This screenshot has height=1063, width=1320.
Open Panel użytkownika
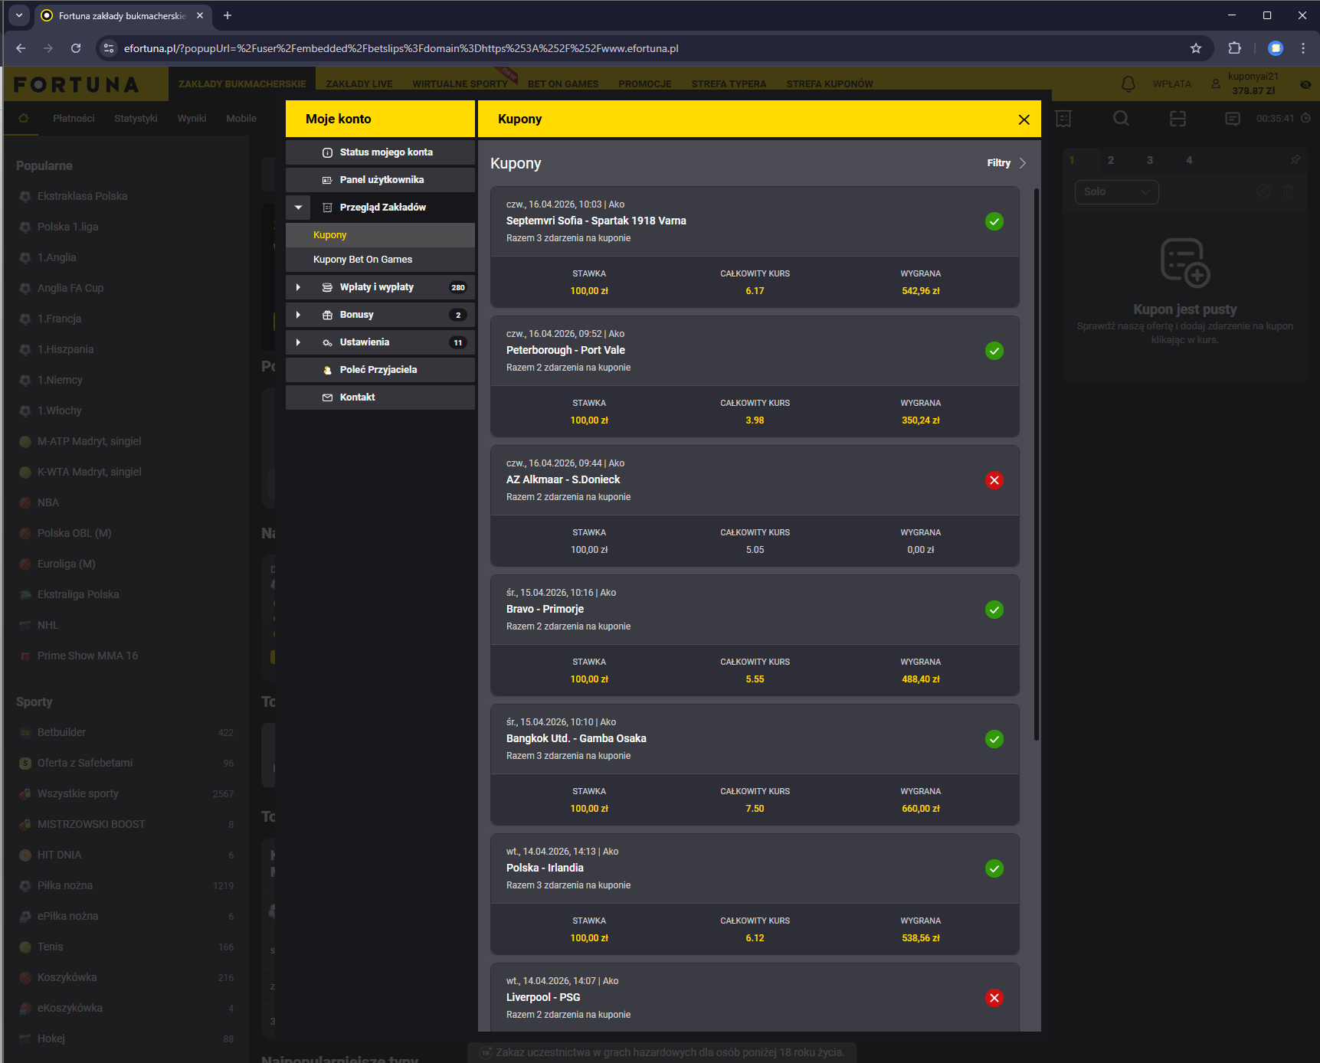pos(380,180)
